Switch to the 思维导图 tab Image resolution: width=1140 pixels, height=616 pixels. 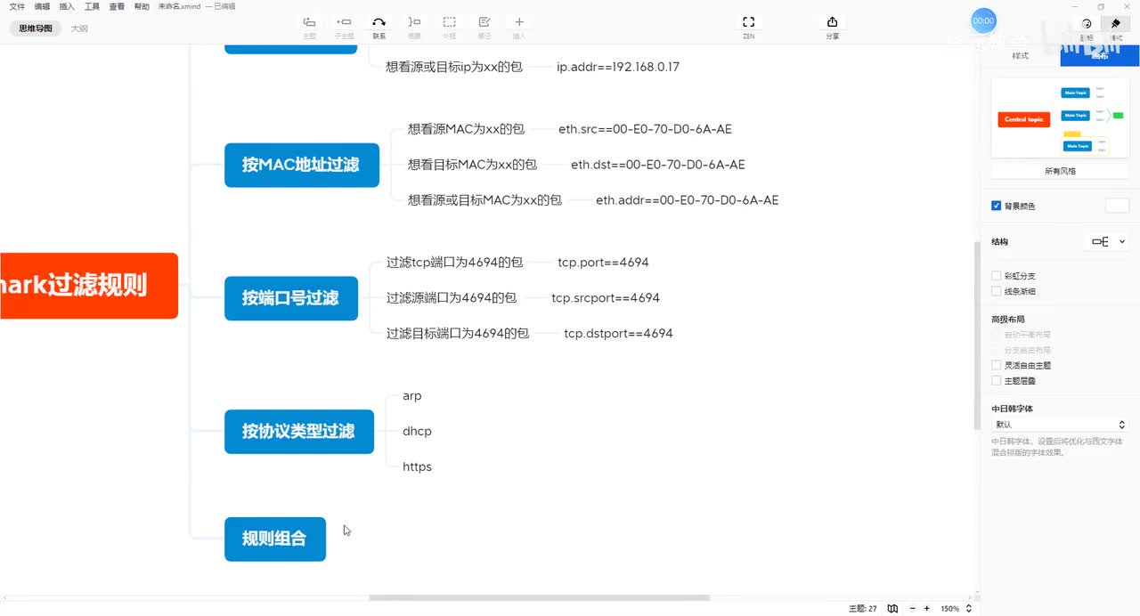[36, 28]
